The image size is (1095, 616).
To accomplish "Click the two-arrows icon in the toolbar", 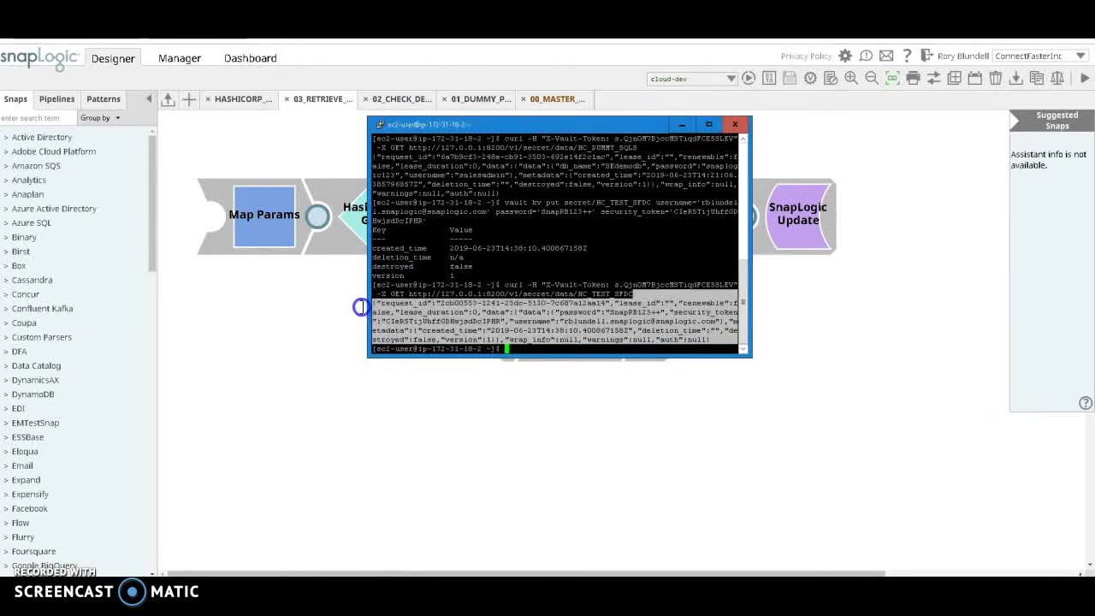I will 933,78.
